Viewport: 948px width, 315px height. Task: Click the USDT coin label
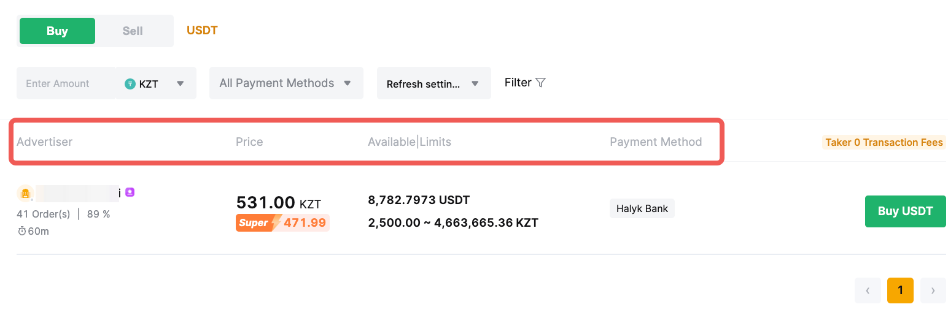(x=202, y=31)
